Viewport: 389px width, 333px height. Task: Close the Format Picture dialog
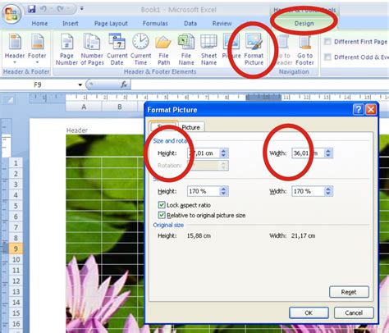click(371, 110)
